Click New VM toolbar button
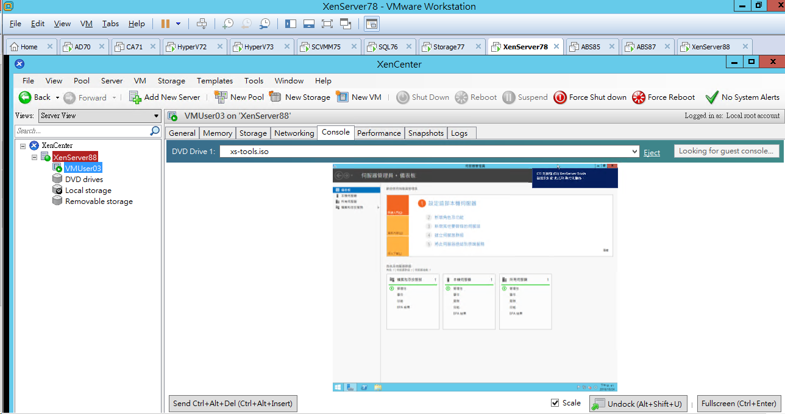785x414 pixels. [x=359, y=97]
